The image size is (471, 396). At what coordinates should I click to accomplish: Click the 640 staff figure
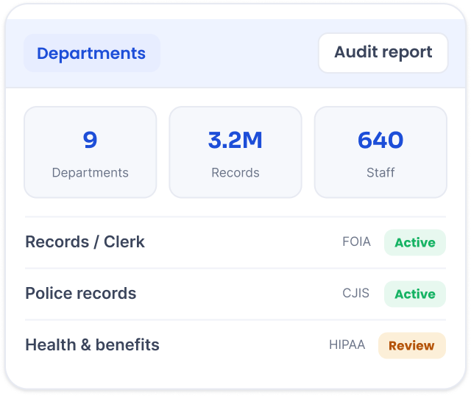(380, 140)
